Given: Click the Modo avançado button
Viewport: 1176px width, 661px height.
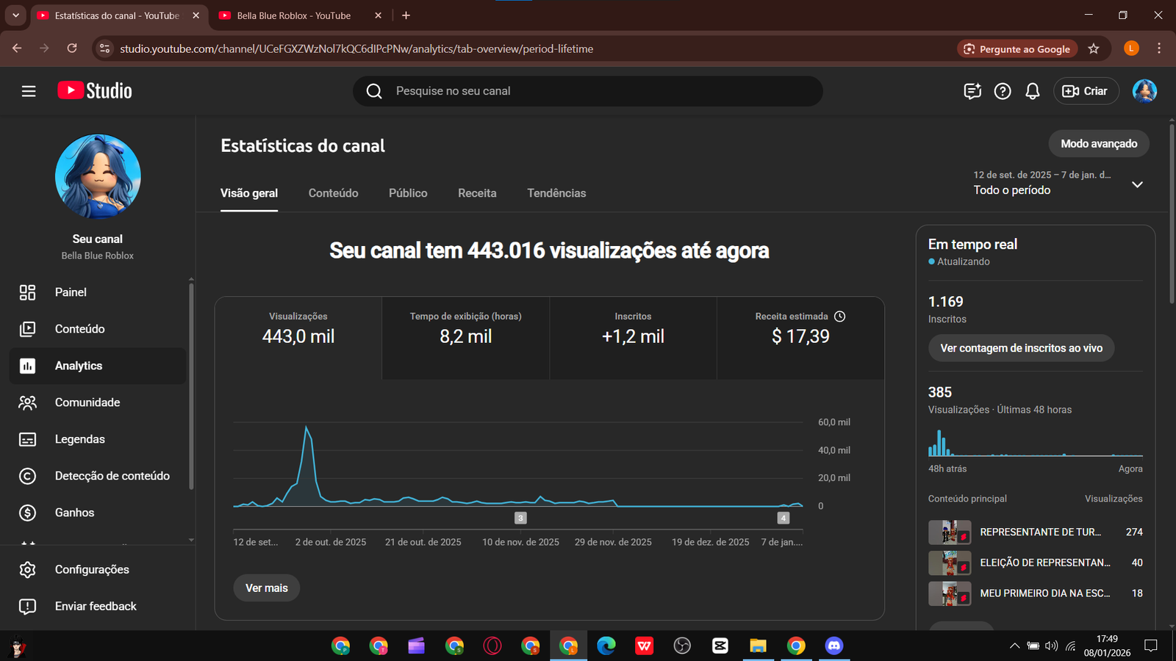Looking at the screenshot, I should [1098, 144].
